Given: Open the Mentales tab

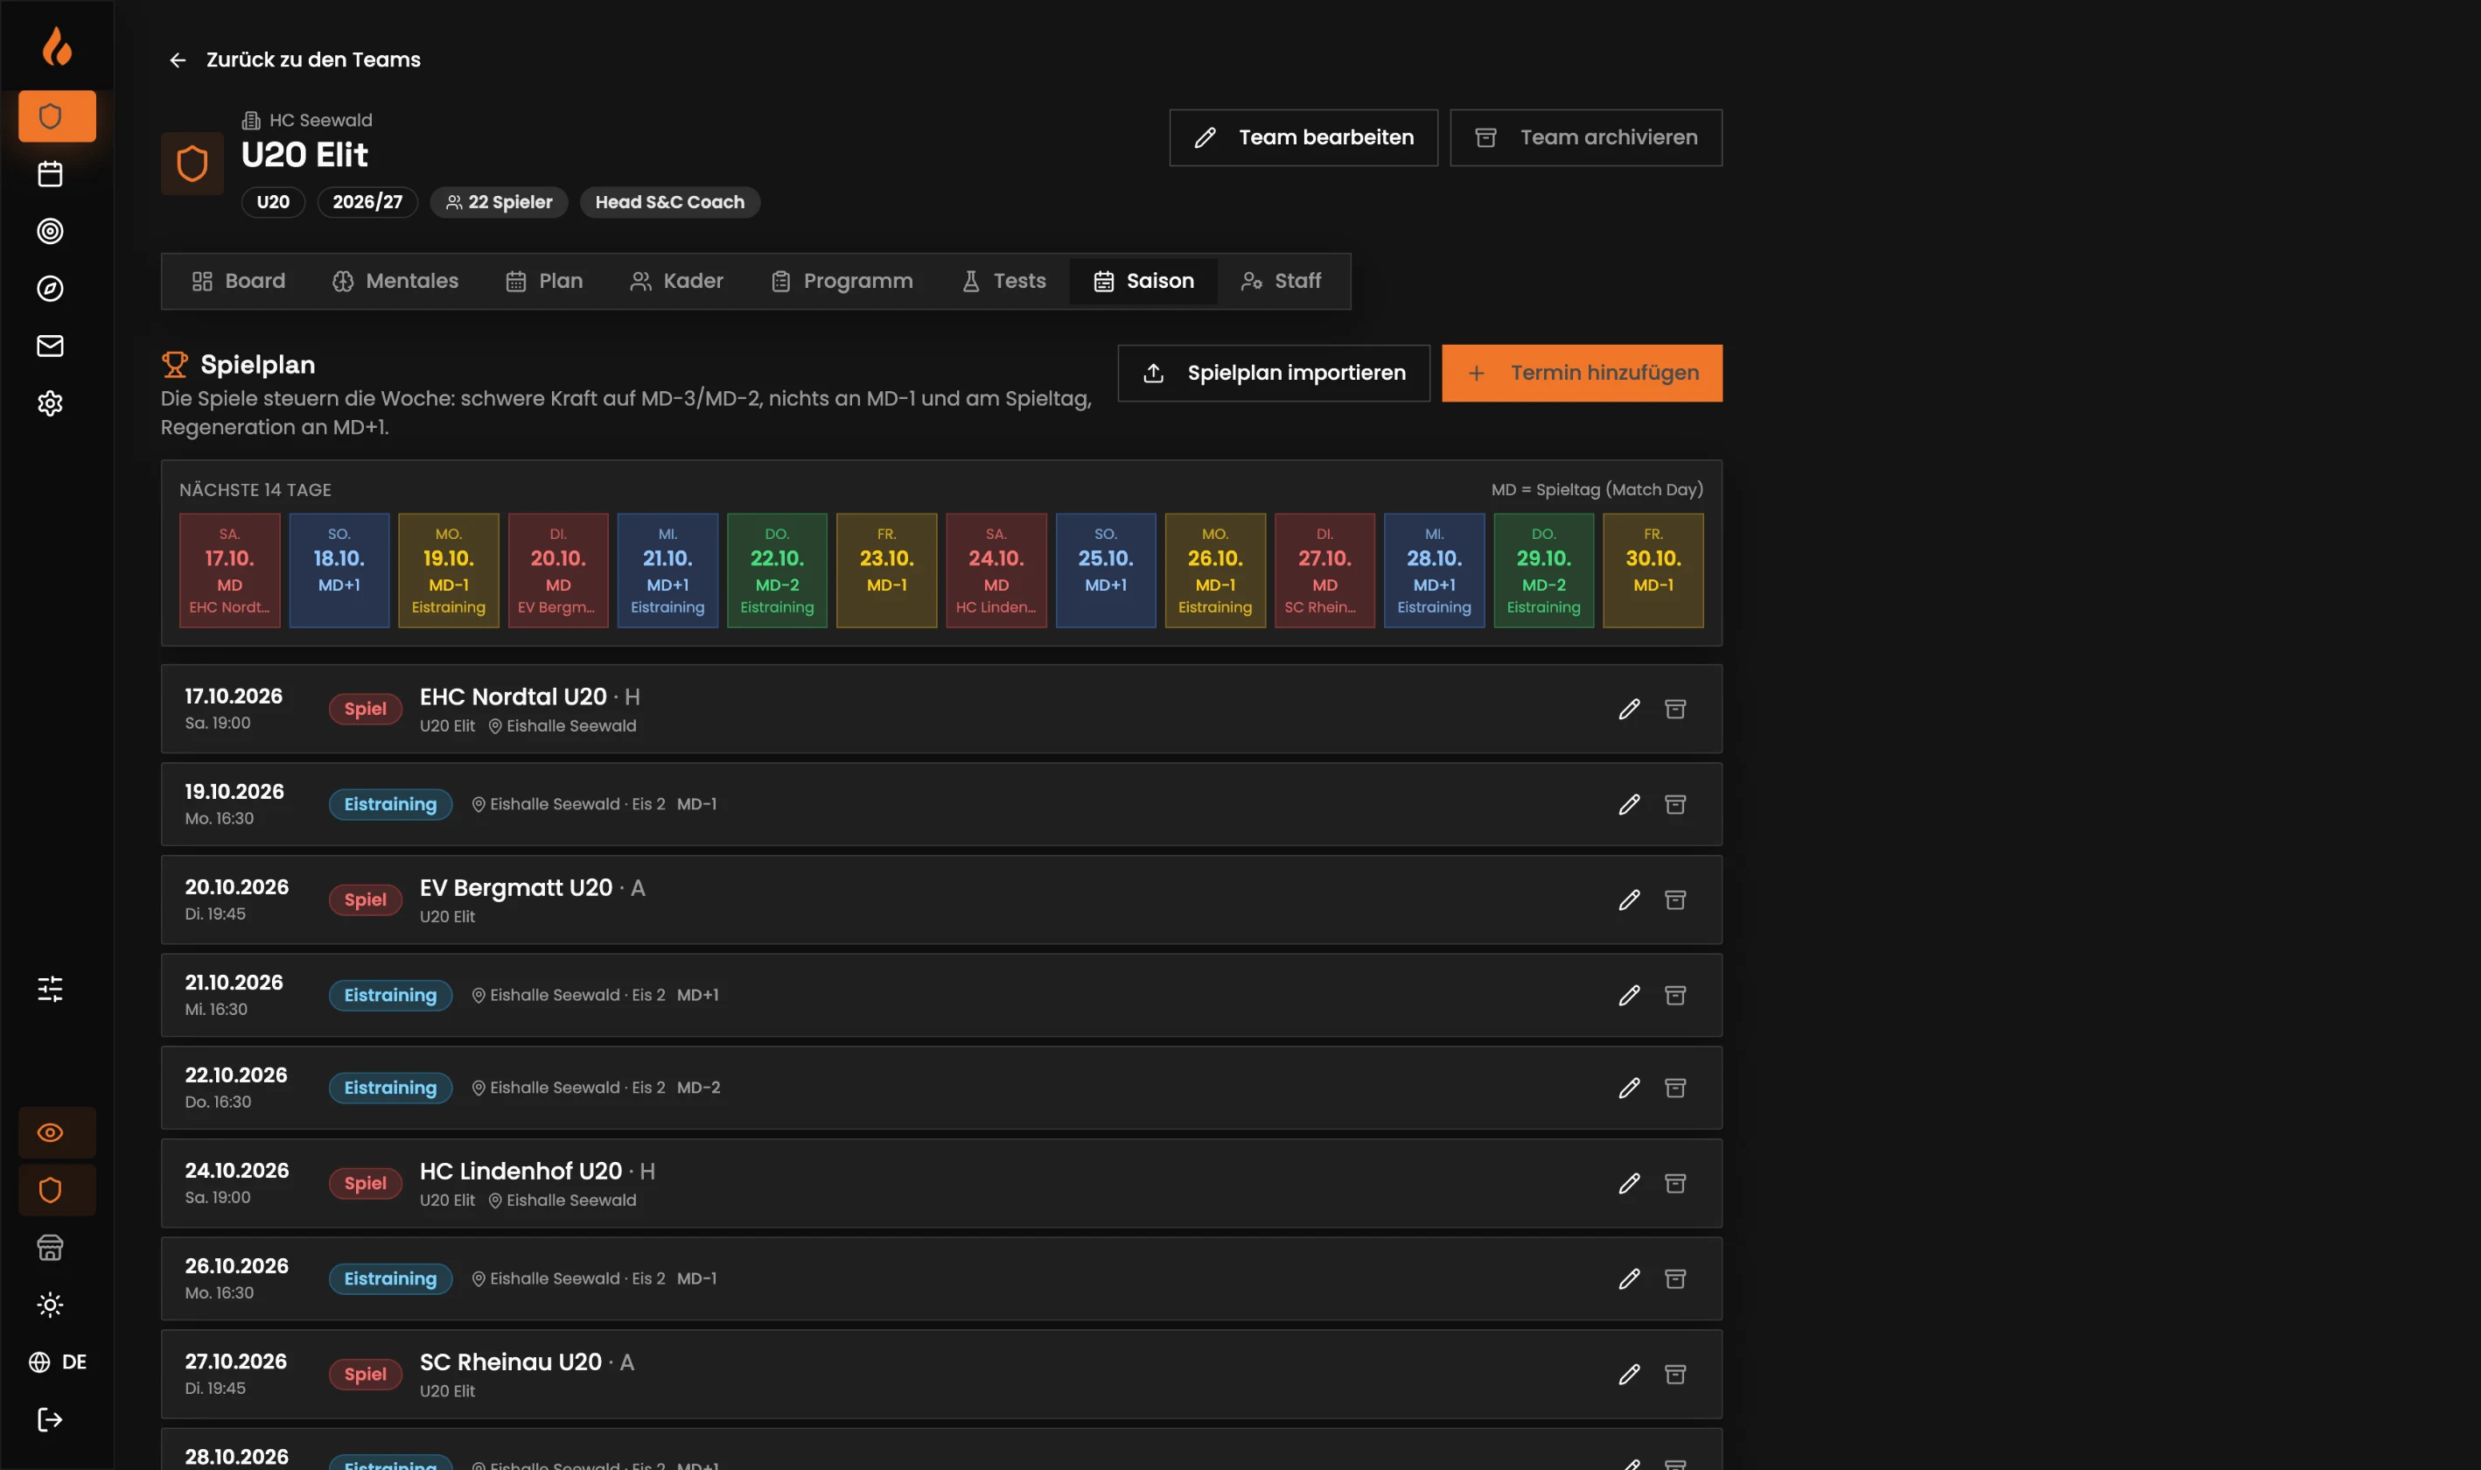Looking at the screenshot, I should tap(395, 282).
